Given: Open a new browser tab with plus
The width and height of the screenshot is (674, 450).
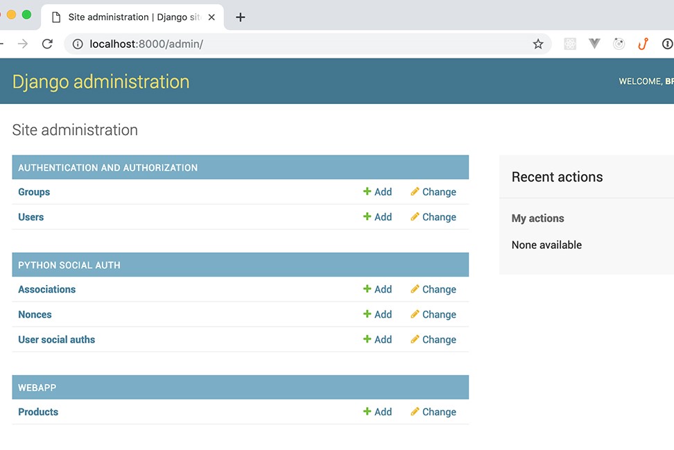Looking at the screenshot, I should coord(241,17).
